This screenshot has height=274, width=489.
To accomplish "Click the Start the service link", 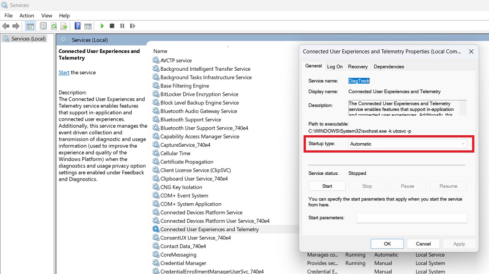I will [x=64, y=72].
